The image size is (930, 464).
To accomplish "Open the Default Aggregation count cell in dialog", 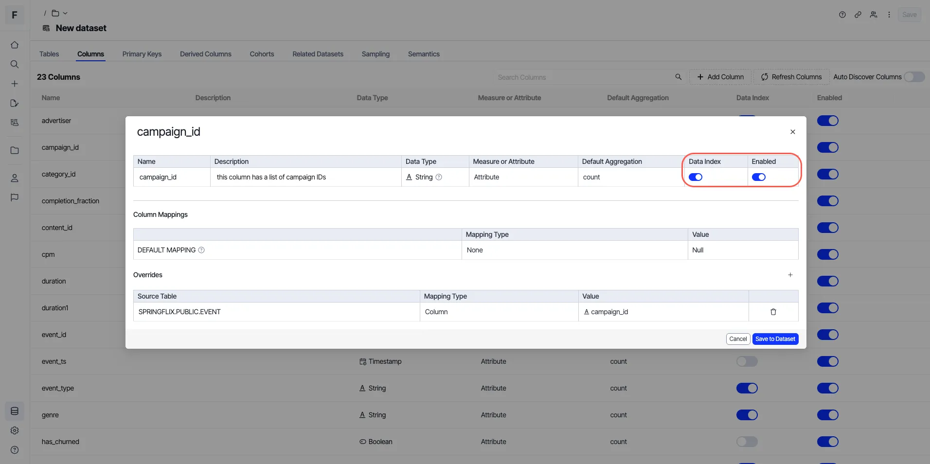I will tap(631, 177).
